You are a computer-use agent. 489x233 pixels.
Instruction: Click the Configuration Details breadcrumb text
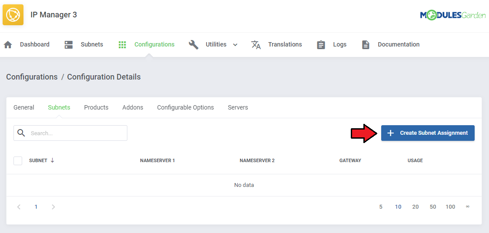[104, 77]
